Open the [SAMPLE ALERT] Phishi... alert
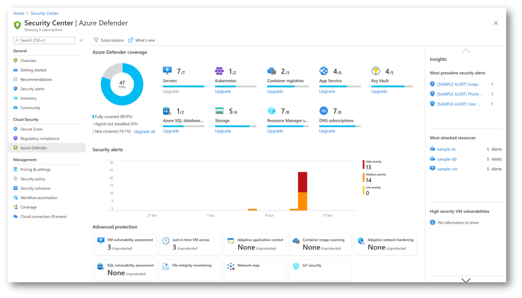The image size is (522, 298). (459, 94)
